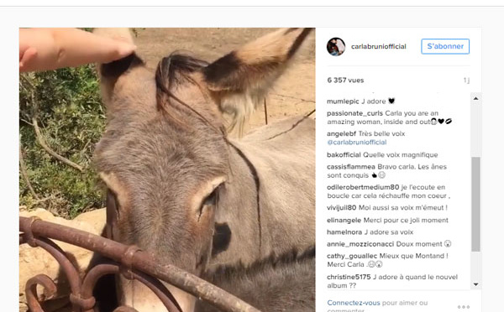Open commenter passionate_curls profile
The height and width of the screenshot is (312, 504).
coord(354,113)
